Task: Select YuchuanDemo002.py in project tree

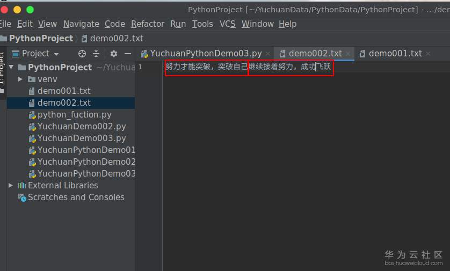Action: click(82, 127)
